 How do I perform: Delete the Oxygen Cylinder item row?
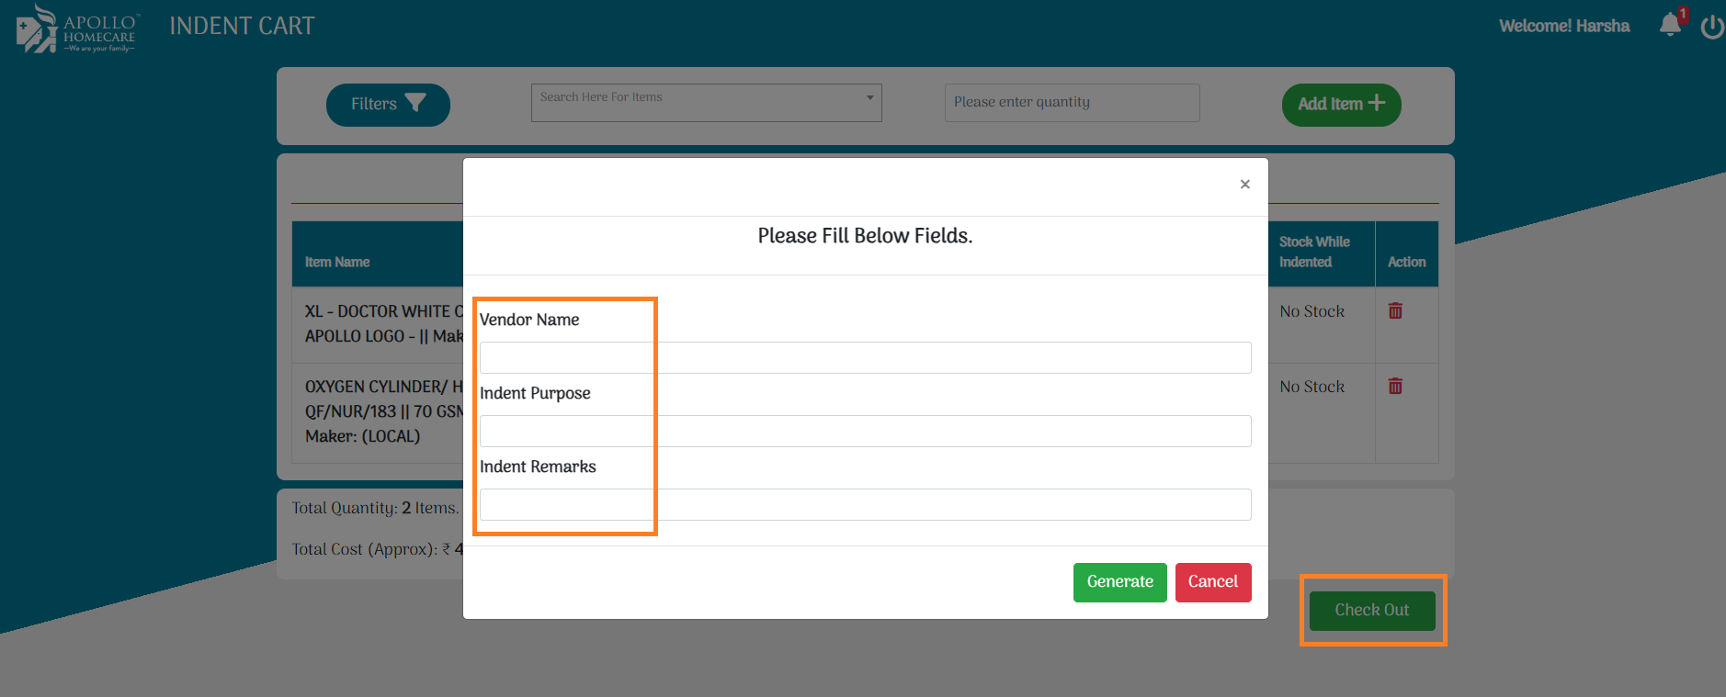[x=1395, y=387]
